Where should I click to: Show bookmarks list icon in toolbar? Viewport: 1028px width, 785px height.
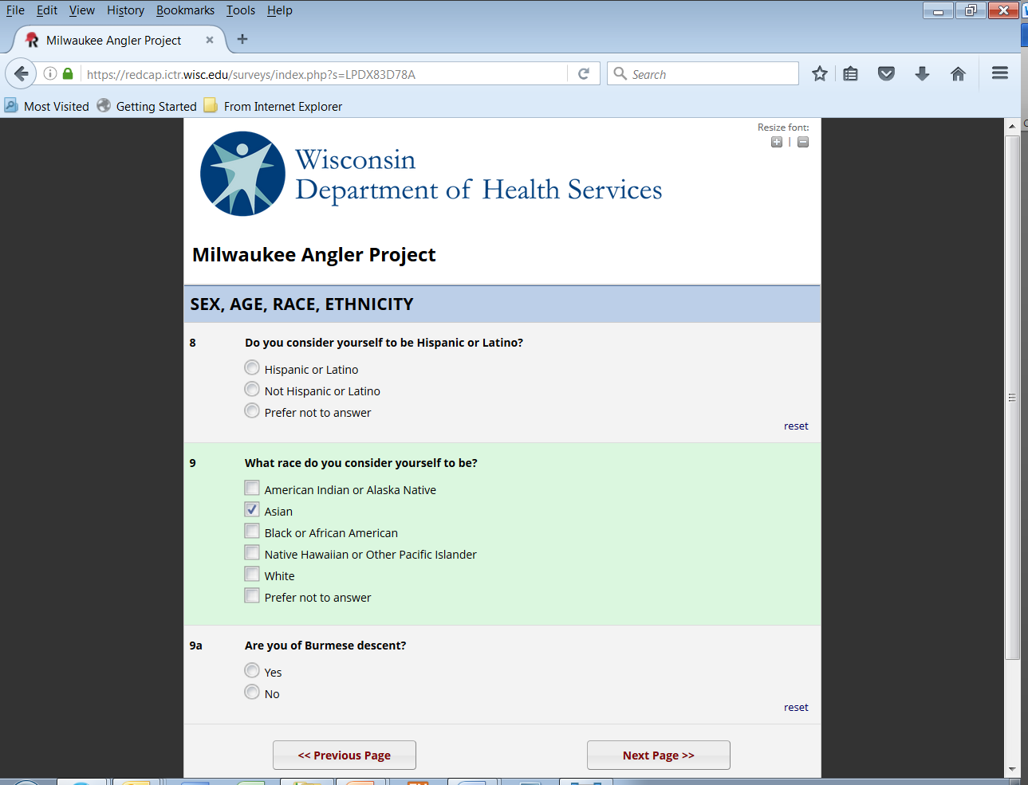tap(851, 74)
